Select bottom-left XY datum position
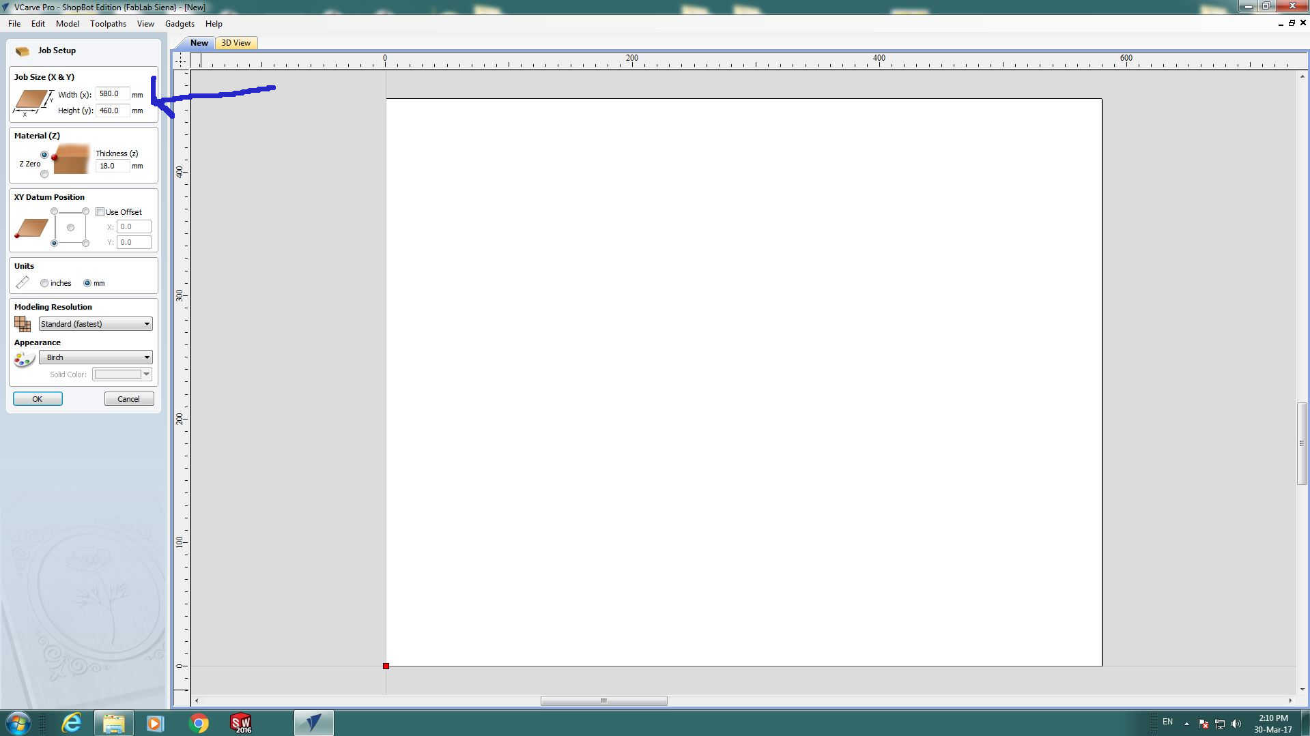Screen dimensions: 1310x736 (54, 243)
